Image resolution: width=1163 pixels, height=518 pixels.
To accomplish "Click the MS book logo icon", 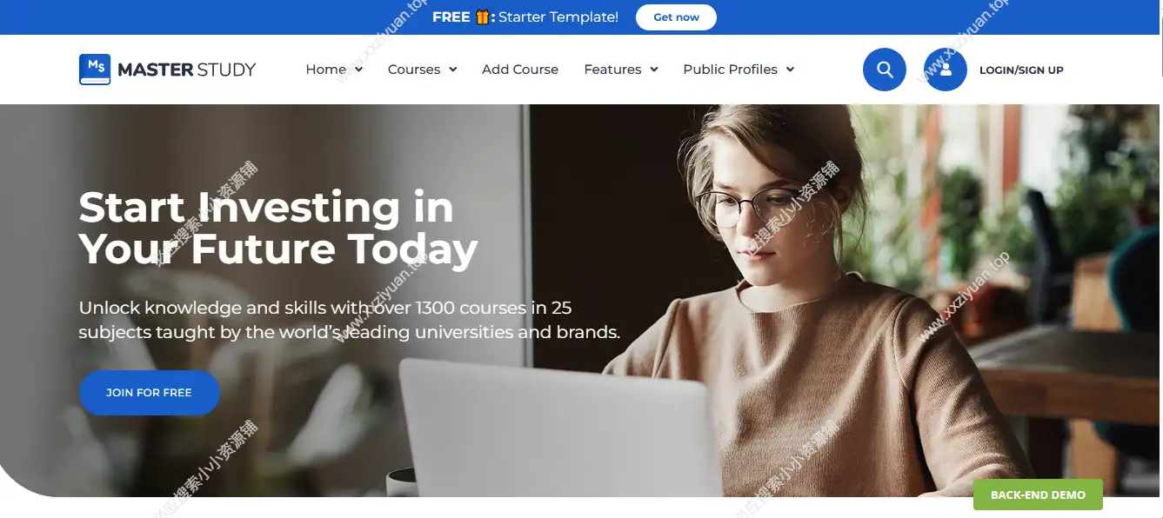I will pyautogui.click(x=95, y=70).
